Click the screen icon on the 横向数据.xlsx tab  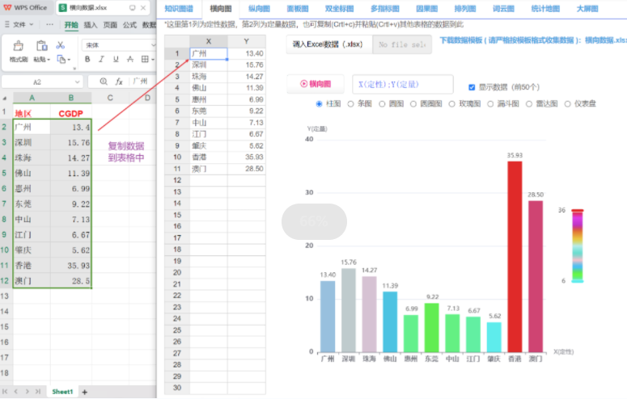point(133,7)
